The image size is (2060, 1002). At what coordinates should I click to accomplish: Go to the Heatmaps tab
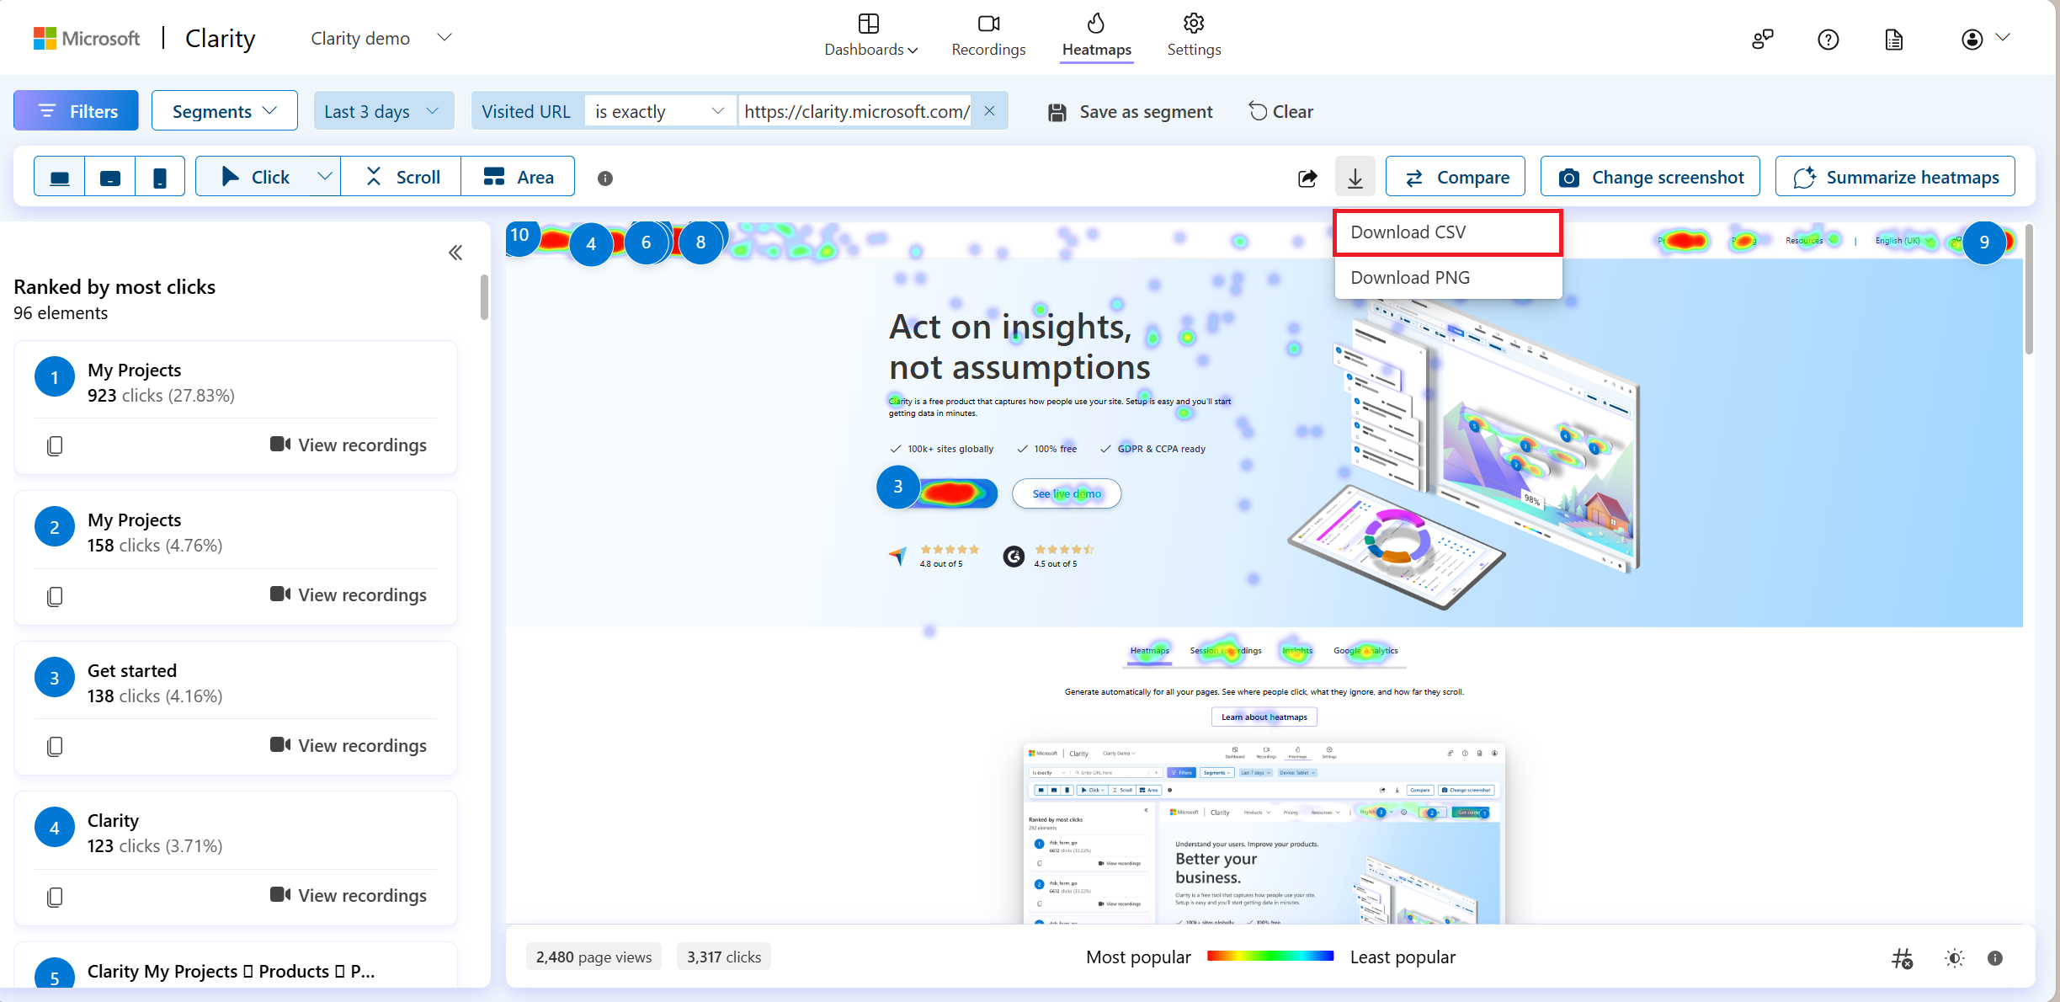(x=1096, y=35)
